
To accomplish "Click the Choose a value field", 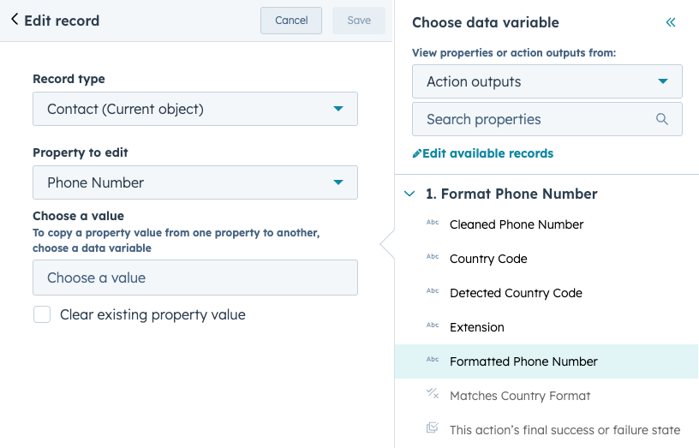I will (195, 278).
